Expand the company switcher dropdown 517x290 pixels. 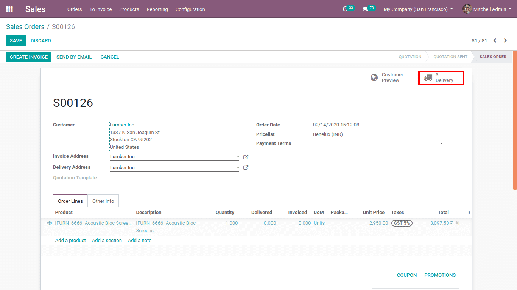418,9
